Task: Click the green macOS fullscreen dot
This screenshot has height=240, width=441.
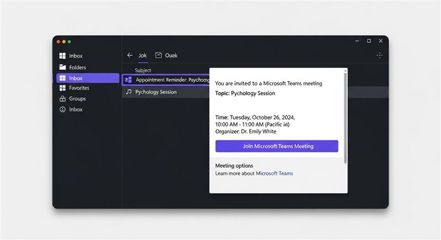Action: (69, 41)
